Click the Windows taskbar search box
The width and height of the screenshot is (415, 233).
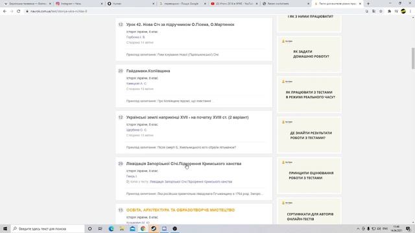tap(47, 228)
